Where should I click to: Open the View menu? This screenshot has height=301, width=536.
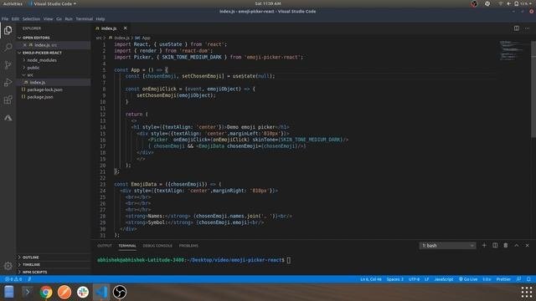[x=49, y=19]
